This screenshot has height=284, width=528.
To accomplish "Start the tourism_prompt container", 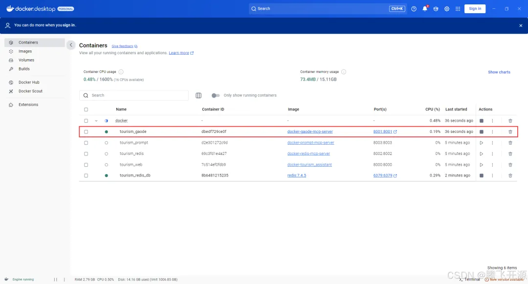I will (482, 143).
